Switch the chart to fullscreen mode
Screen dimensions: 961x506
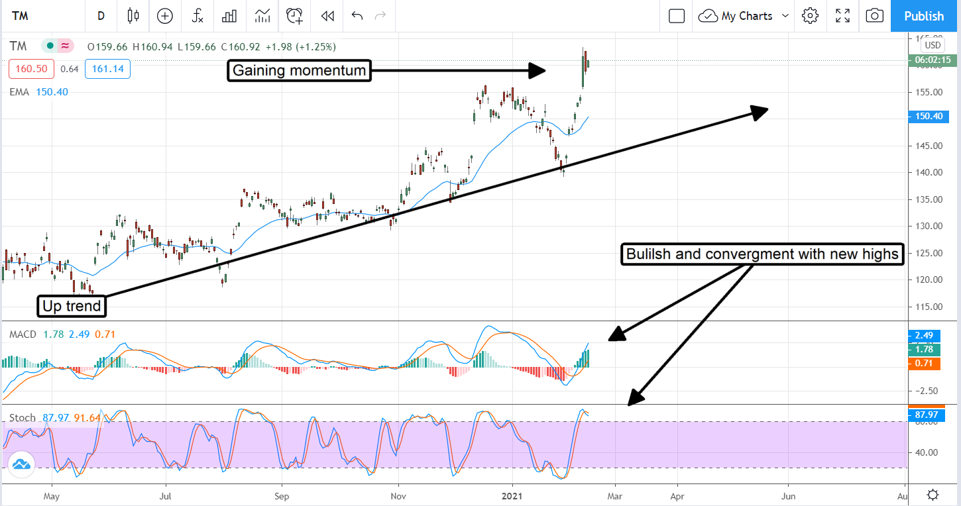tap(842, 16)
